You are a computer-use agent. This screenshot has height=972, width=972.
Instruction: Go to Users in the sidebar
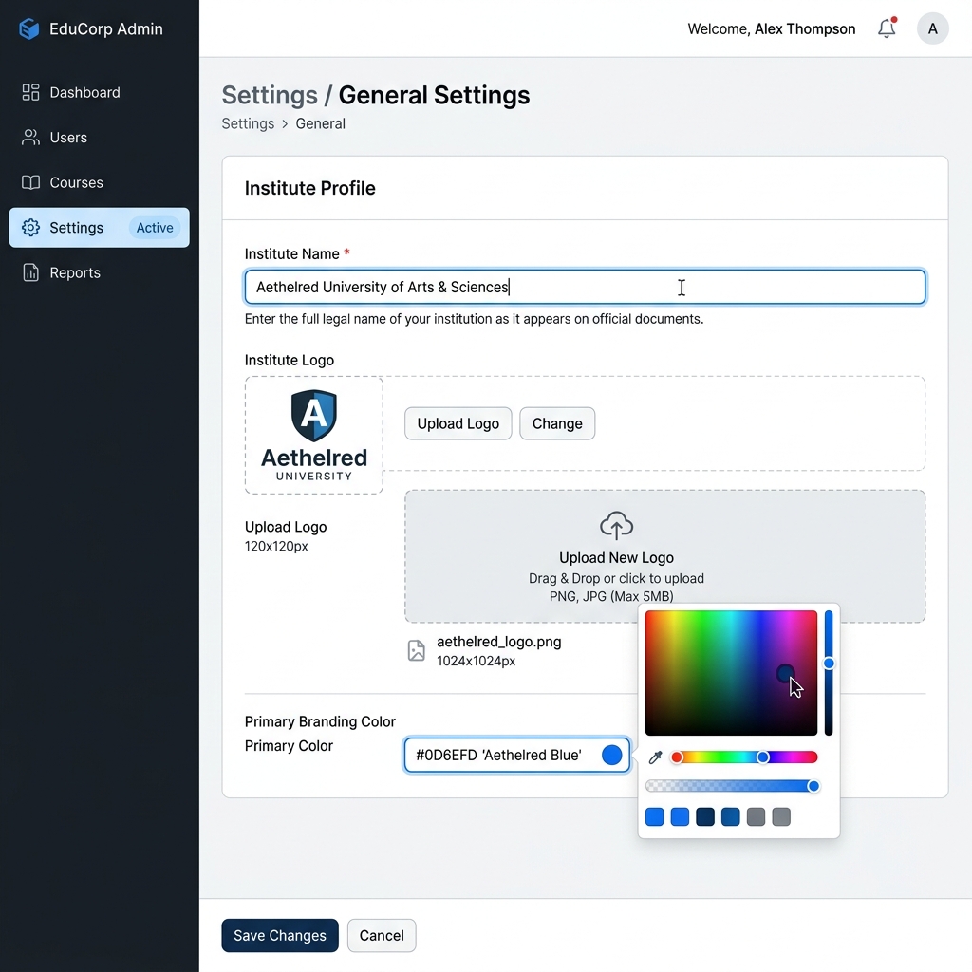click(x=99, y=138)
